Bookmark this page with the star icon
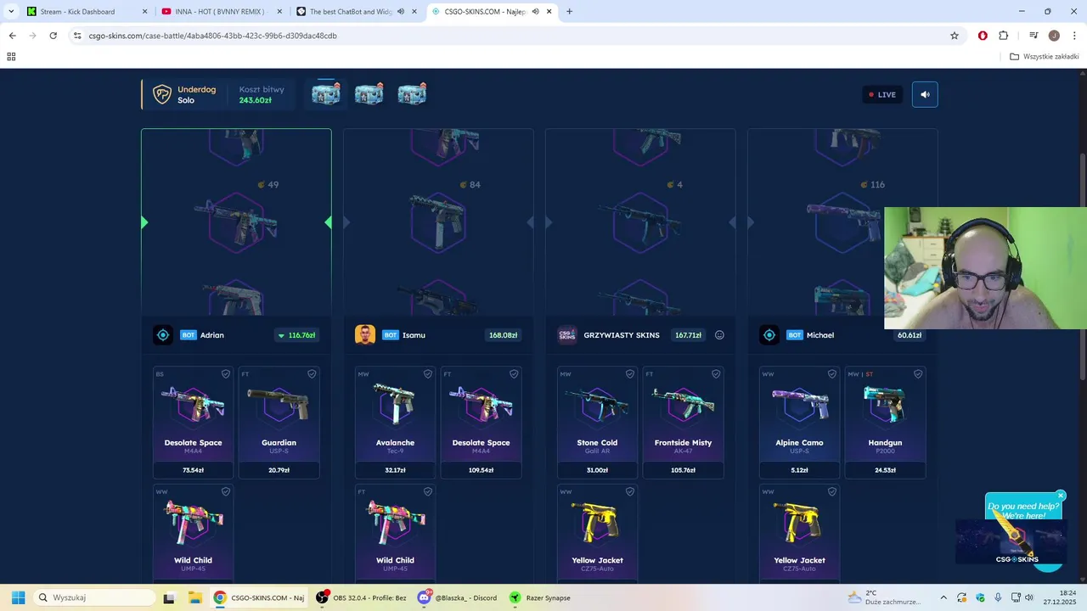Viewport: 1087px width, 611px height. point(955,36)
